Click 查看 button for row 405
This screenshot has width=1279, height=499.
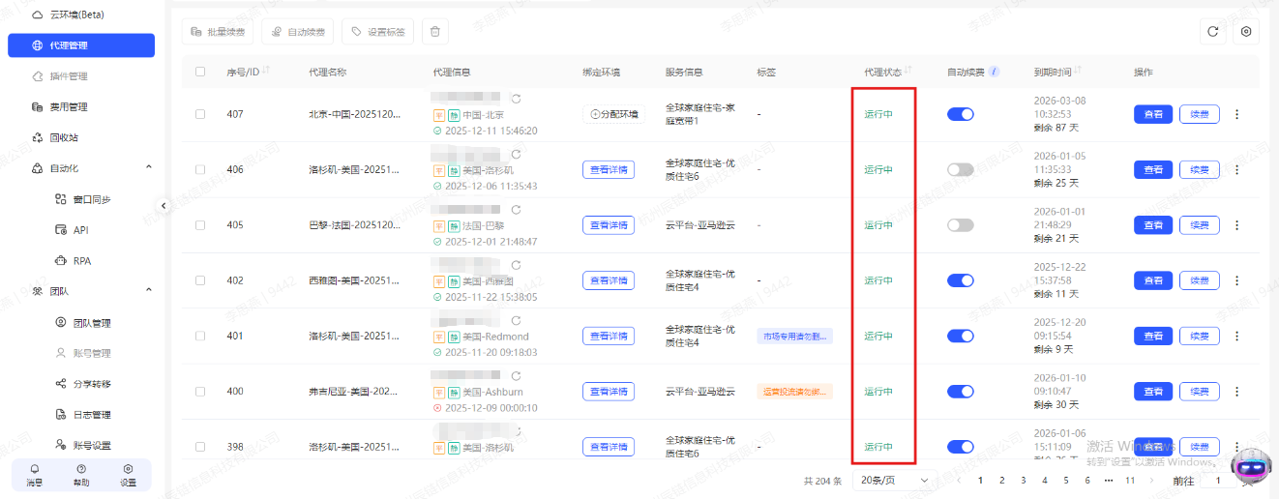[x=1153, y=224]
